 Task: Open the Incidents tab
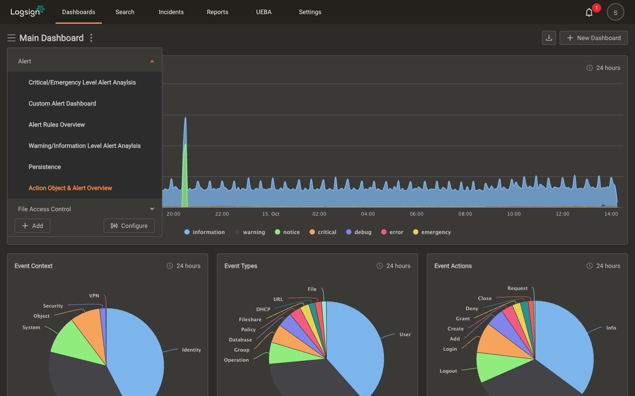(x=171, y=12)
